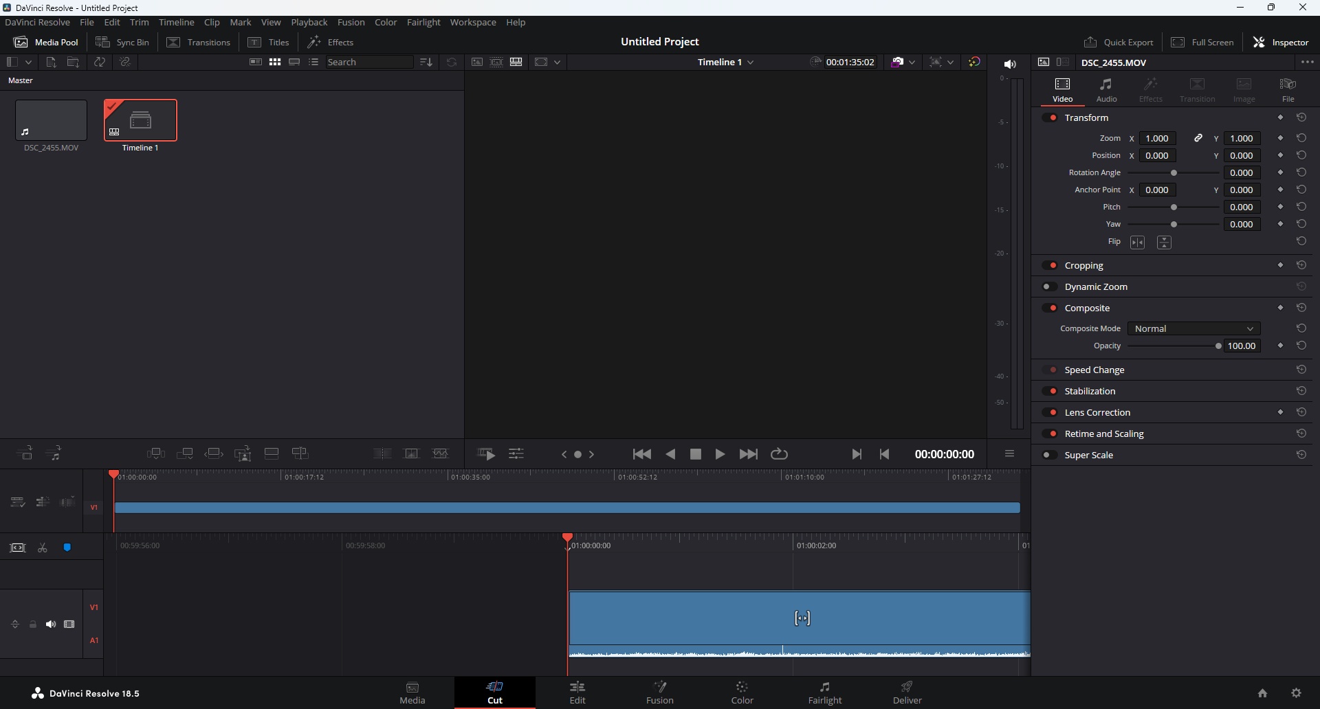Reset the Zoom parameter
Screen dimensions: 1320x709
coord(1301,138)
